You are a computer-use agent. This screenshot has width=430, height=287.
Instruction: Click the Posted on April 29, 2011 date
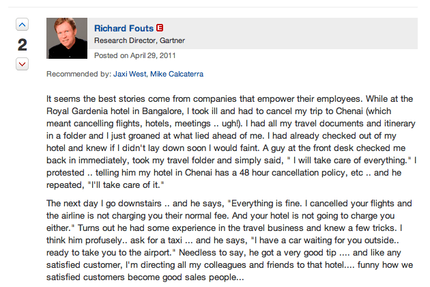(134, 55)
